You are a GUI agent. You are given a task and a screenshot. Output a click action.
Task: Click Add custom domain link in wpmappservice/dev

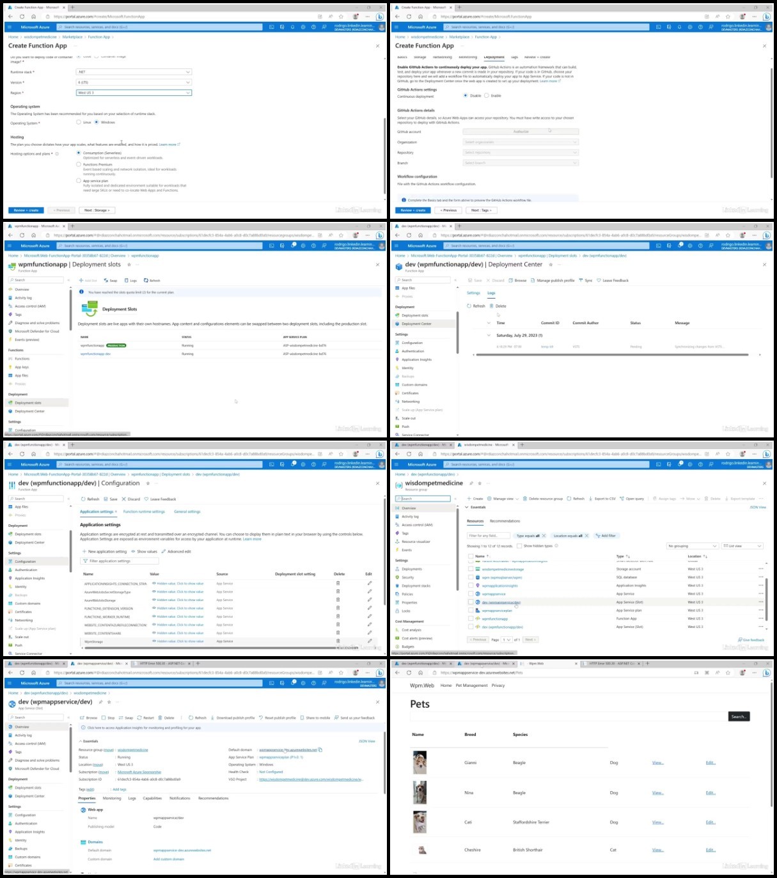coord(169,859)
